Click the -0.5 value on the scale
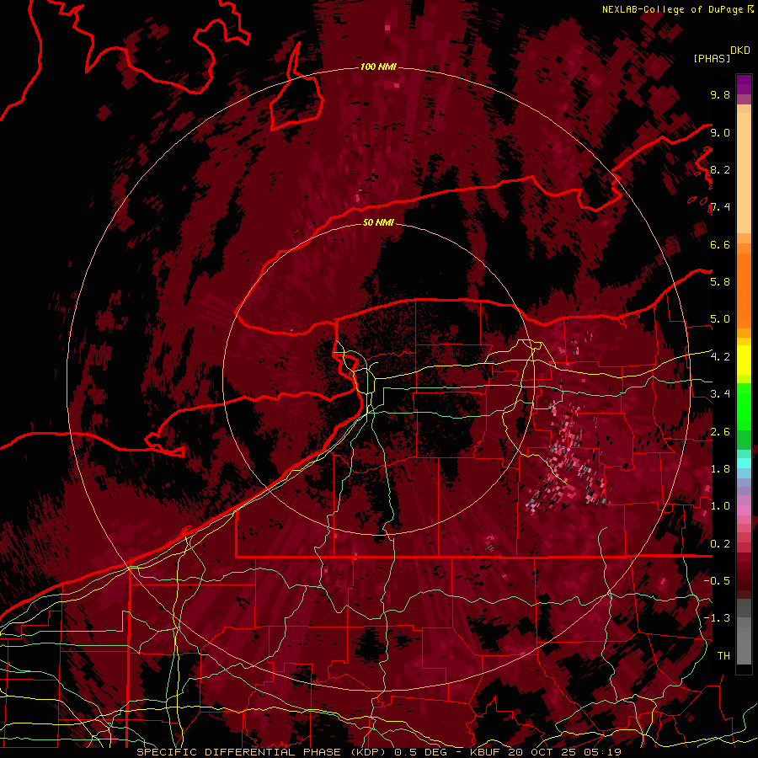The image size is (758, 758). pyautogui.click(x=717, y=580)
